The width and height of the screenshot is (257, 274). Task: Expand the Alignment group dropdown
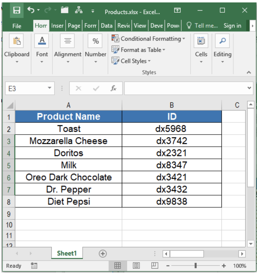coord(68,62)
